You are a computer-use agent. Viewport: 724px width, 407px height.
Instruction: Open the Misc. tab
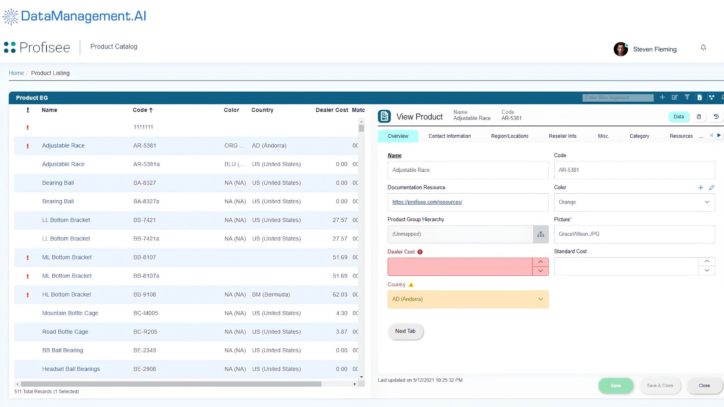tap(603, 136)
